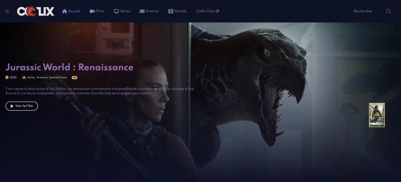Image resolution: width=401 pixels, height=182 pixels.
Task: Open the Animés section
Action: click(x=177, y=11)
